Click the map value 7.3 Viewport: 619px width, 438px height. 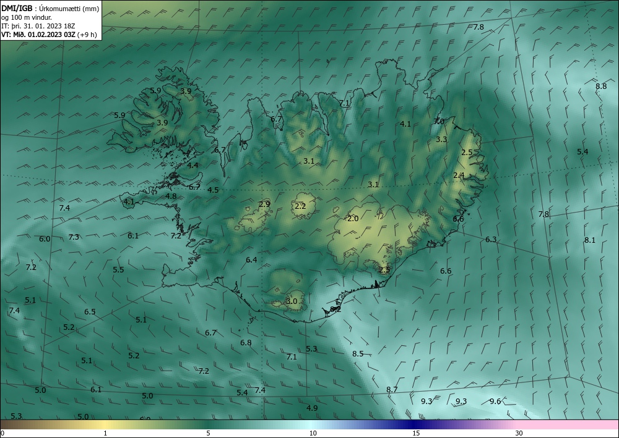(74, 237)
